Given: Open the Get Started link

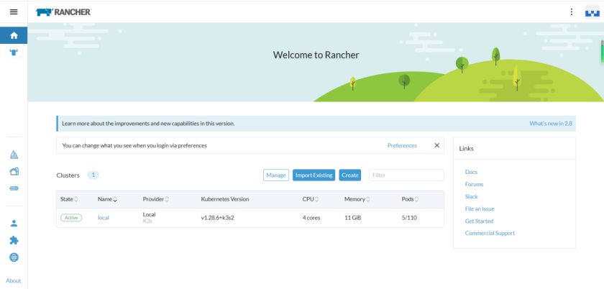Looking at the screenshot, I should 479,221.
